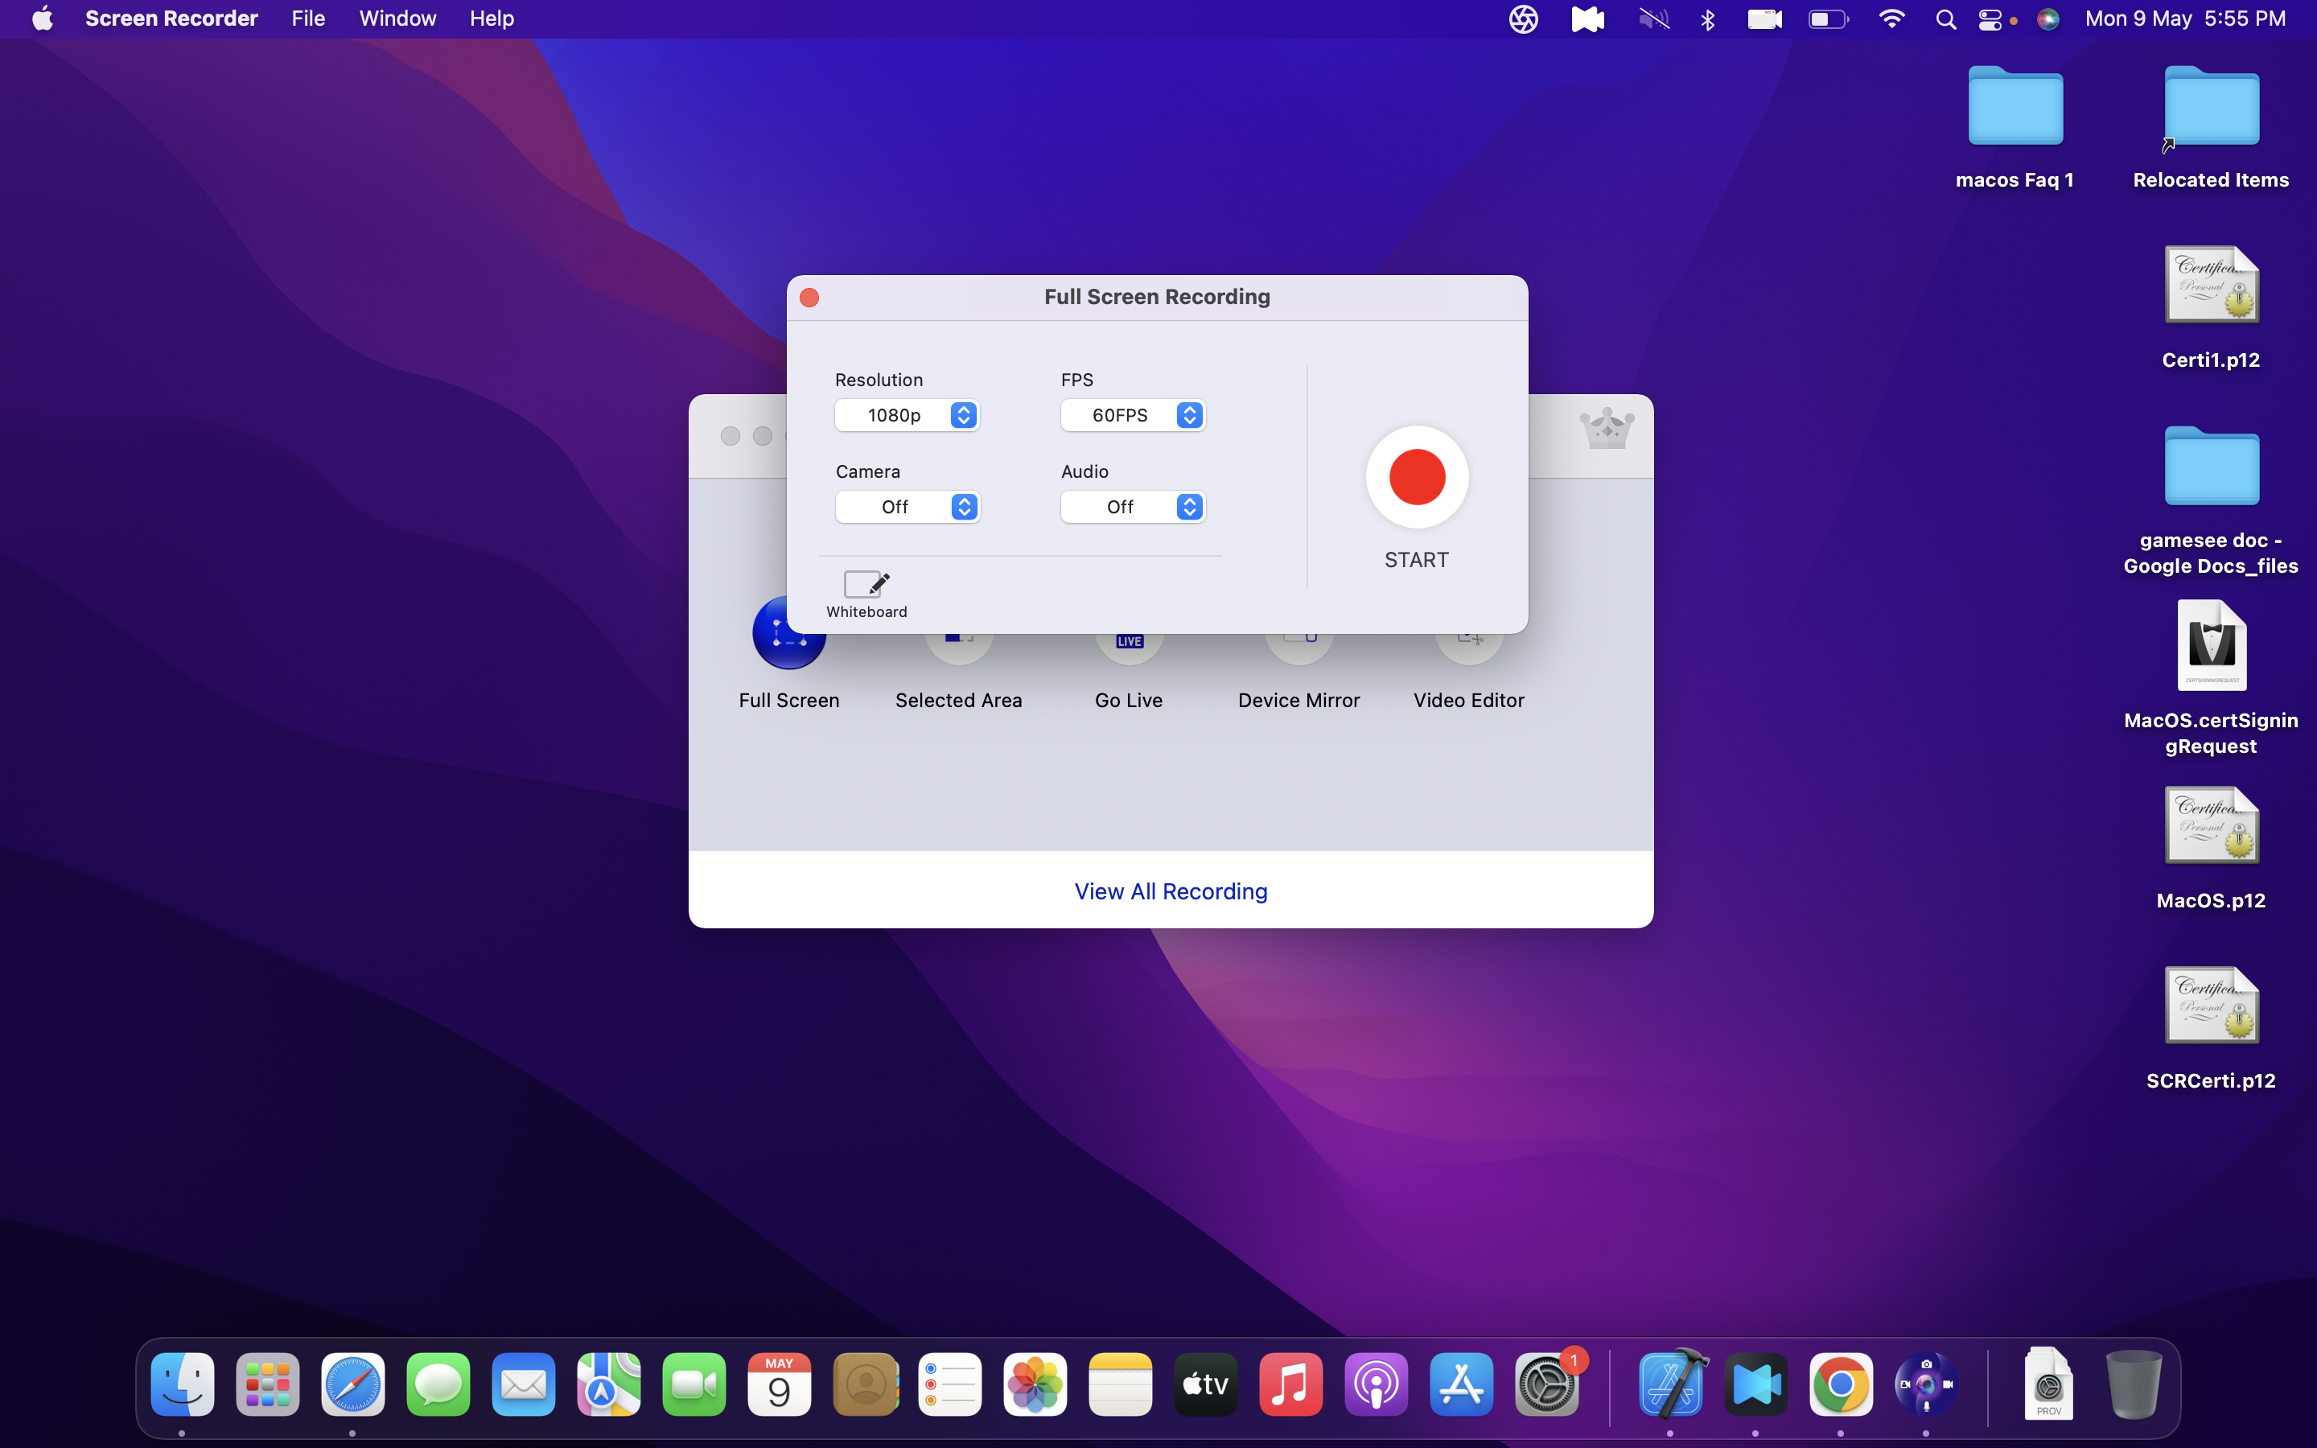Click the Record button to START
Viewport: 2317px width, 1448px height.
point(1416,479)
